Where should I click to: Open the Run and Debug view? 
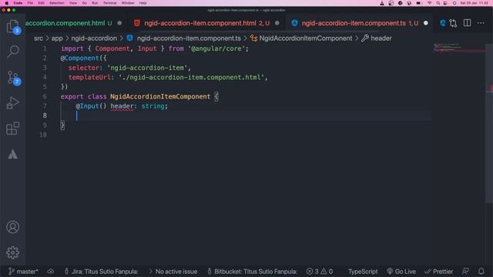12,103
